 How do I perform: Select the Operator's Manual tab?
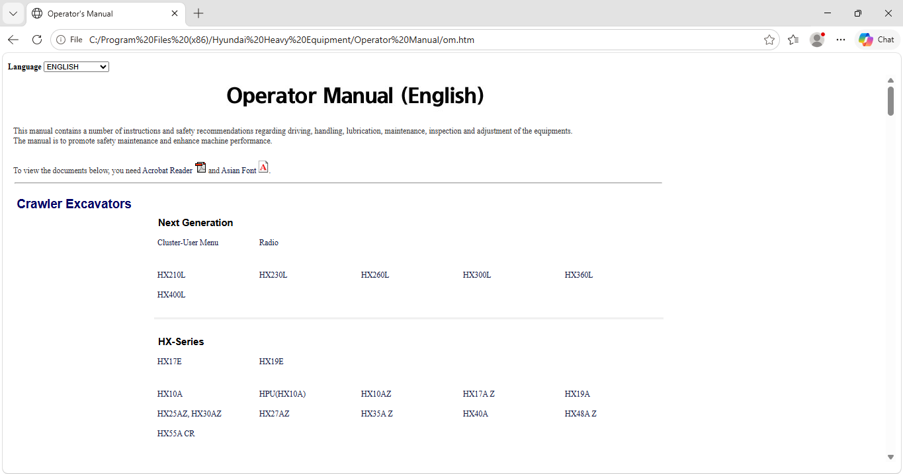[105, 13]
